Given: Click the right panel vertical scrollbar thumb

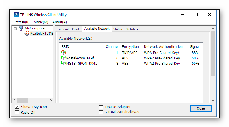Looking at the screenshot, I should pos(213,53).
